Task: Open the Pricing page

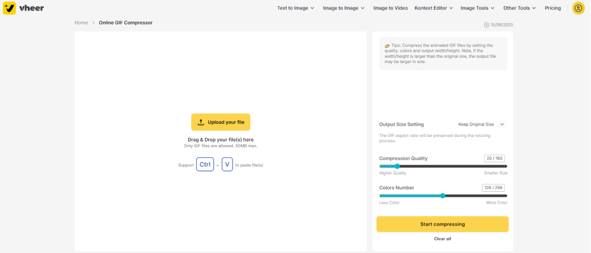Action: click(x=552, y=8)
